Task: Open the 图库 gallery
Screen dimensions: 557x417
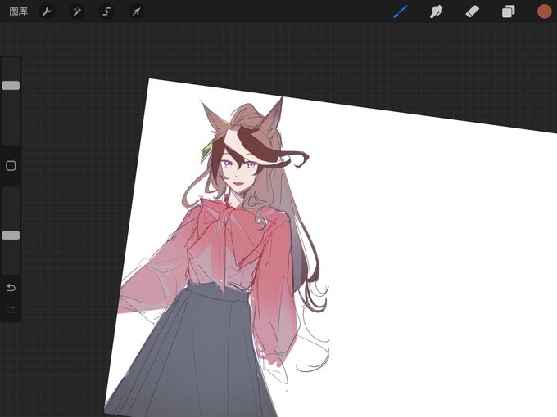Action: [x=19, y=11]
